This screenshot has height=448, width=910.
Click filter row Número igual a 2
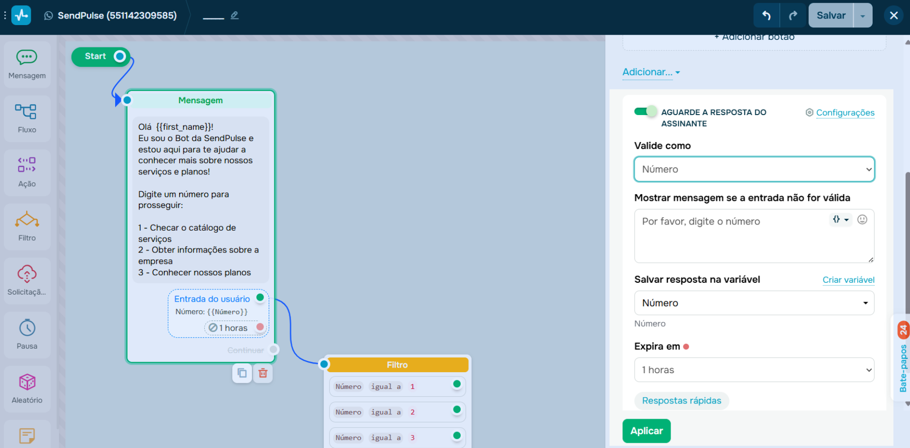point(397,412)
